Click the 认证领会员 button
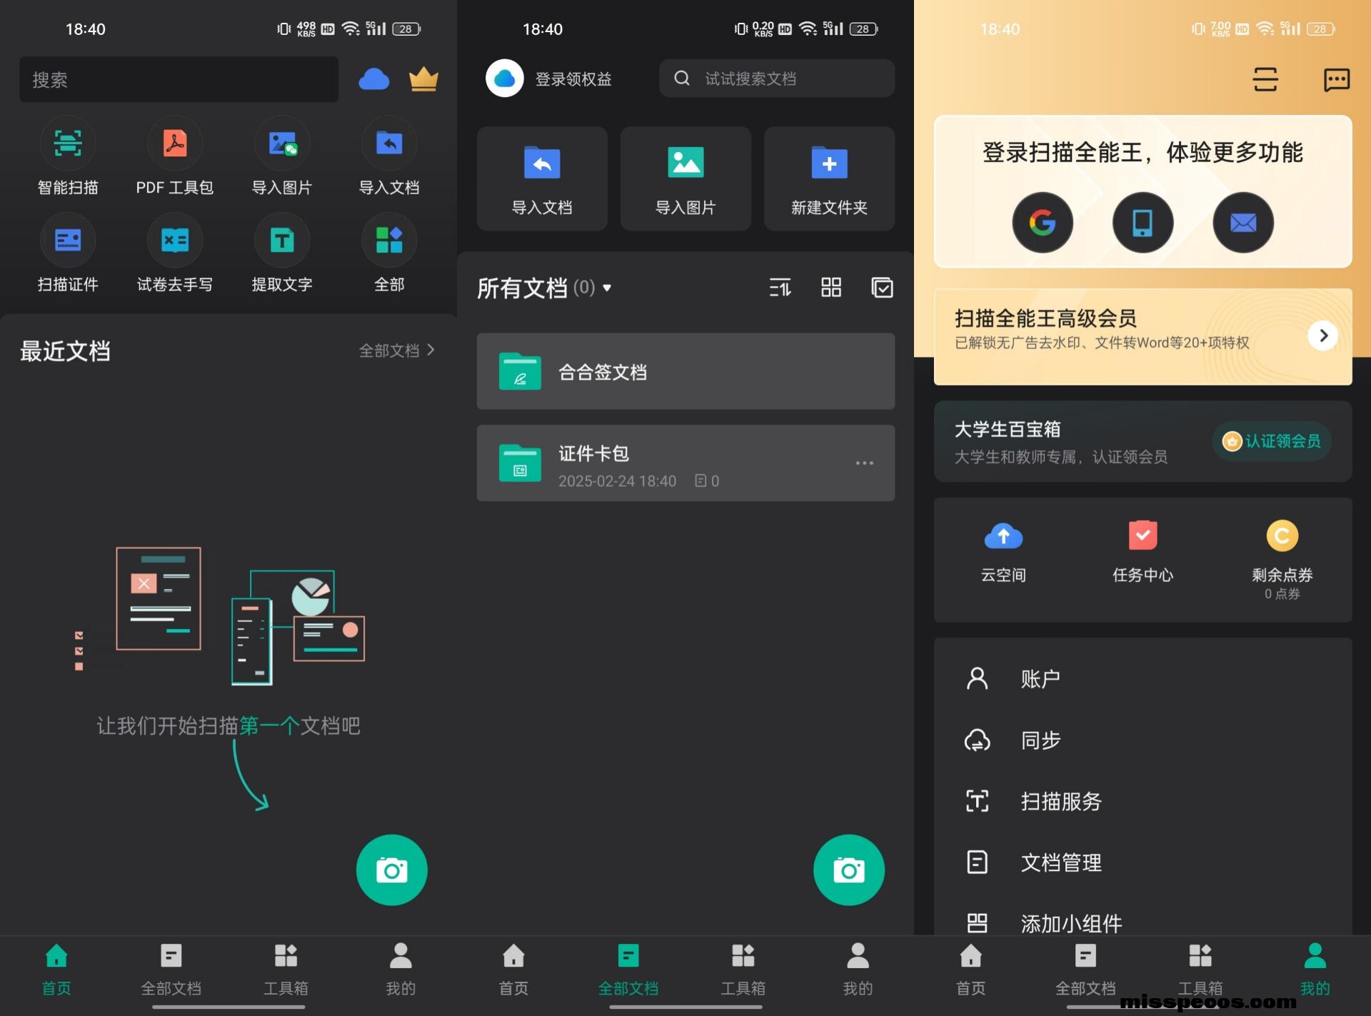 click(x=1272, y=441)
